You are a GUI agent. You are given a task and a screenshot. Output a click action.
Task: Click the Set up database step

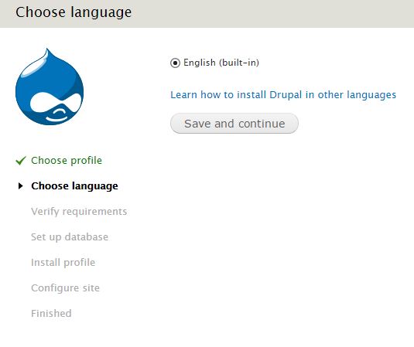pos(70,237)
